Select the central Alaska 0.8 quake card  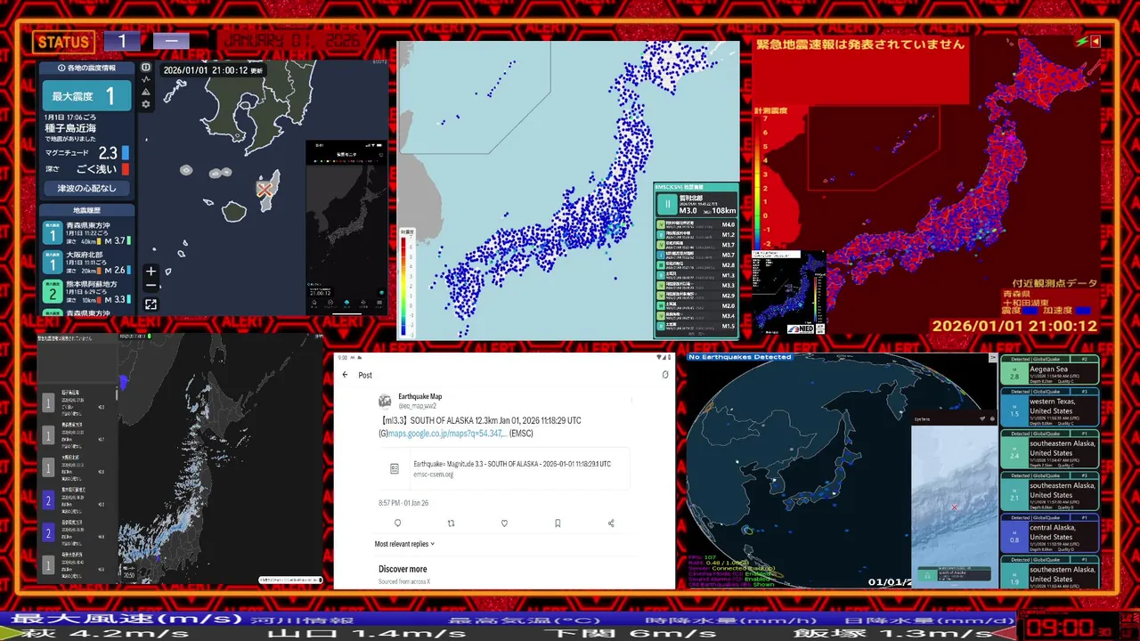tap(1049, 533)
